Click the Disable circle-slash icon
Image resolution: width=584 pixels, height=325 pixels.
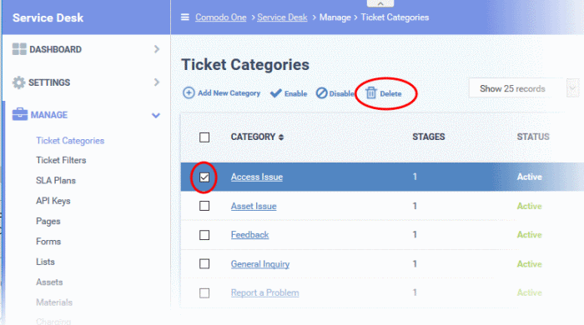(x=321, y=93)
